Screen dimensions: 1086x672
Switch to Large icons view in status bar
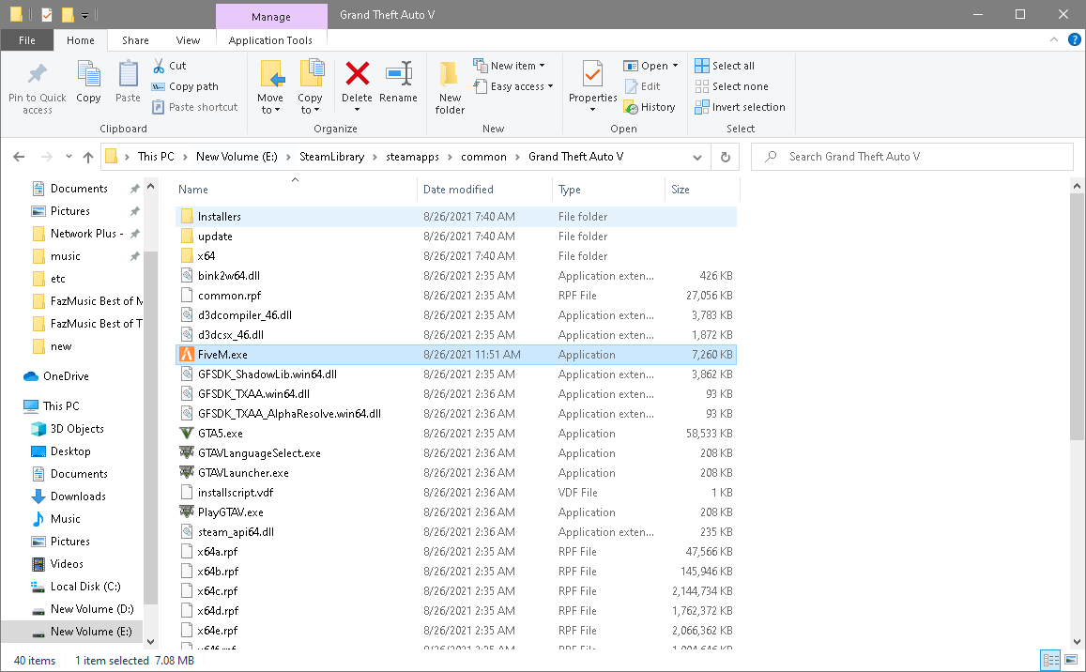pyautogui.click(x=1071, y=660)
